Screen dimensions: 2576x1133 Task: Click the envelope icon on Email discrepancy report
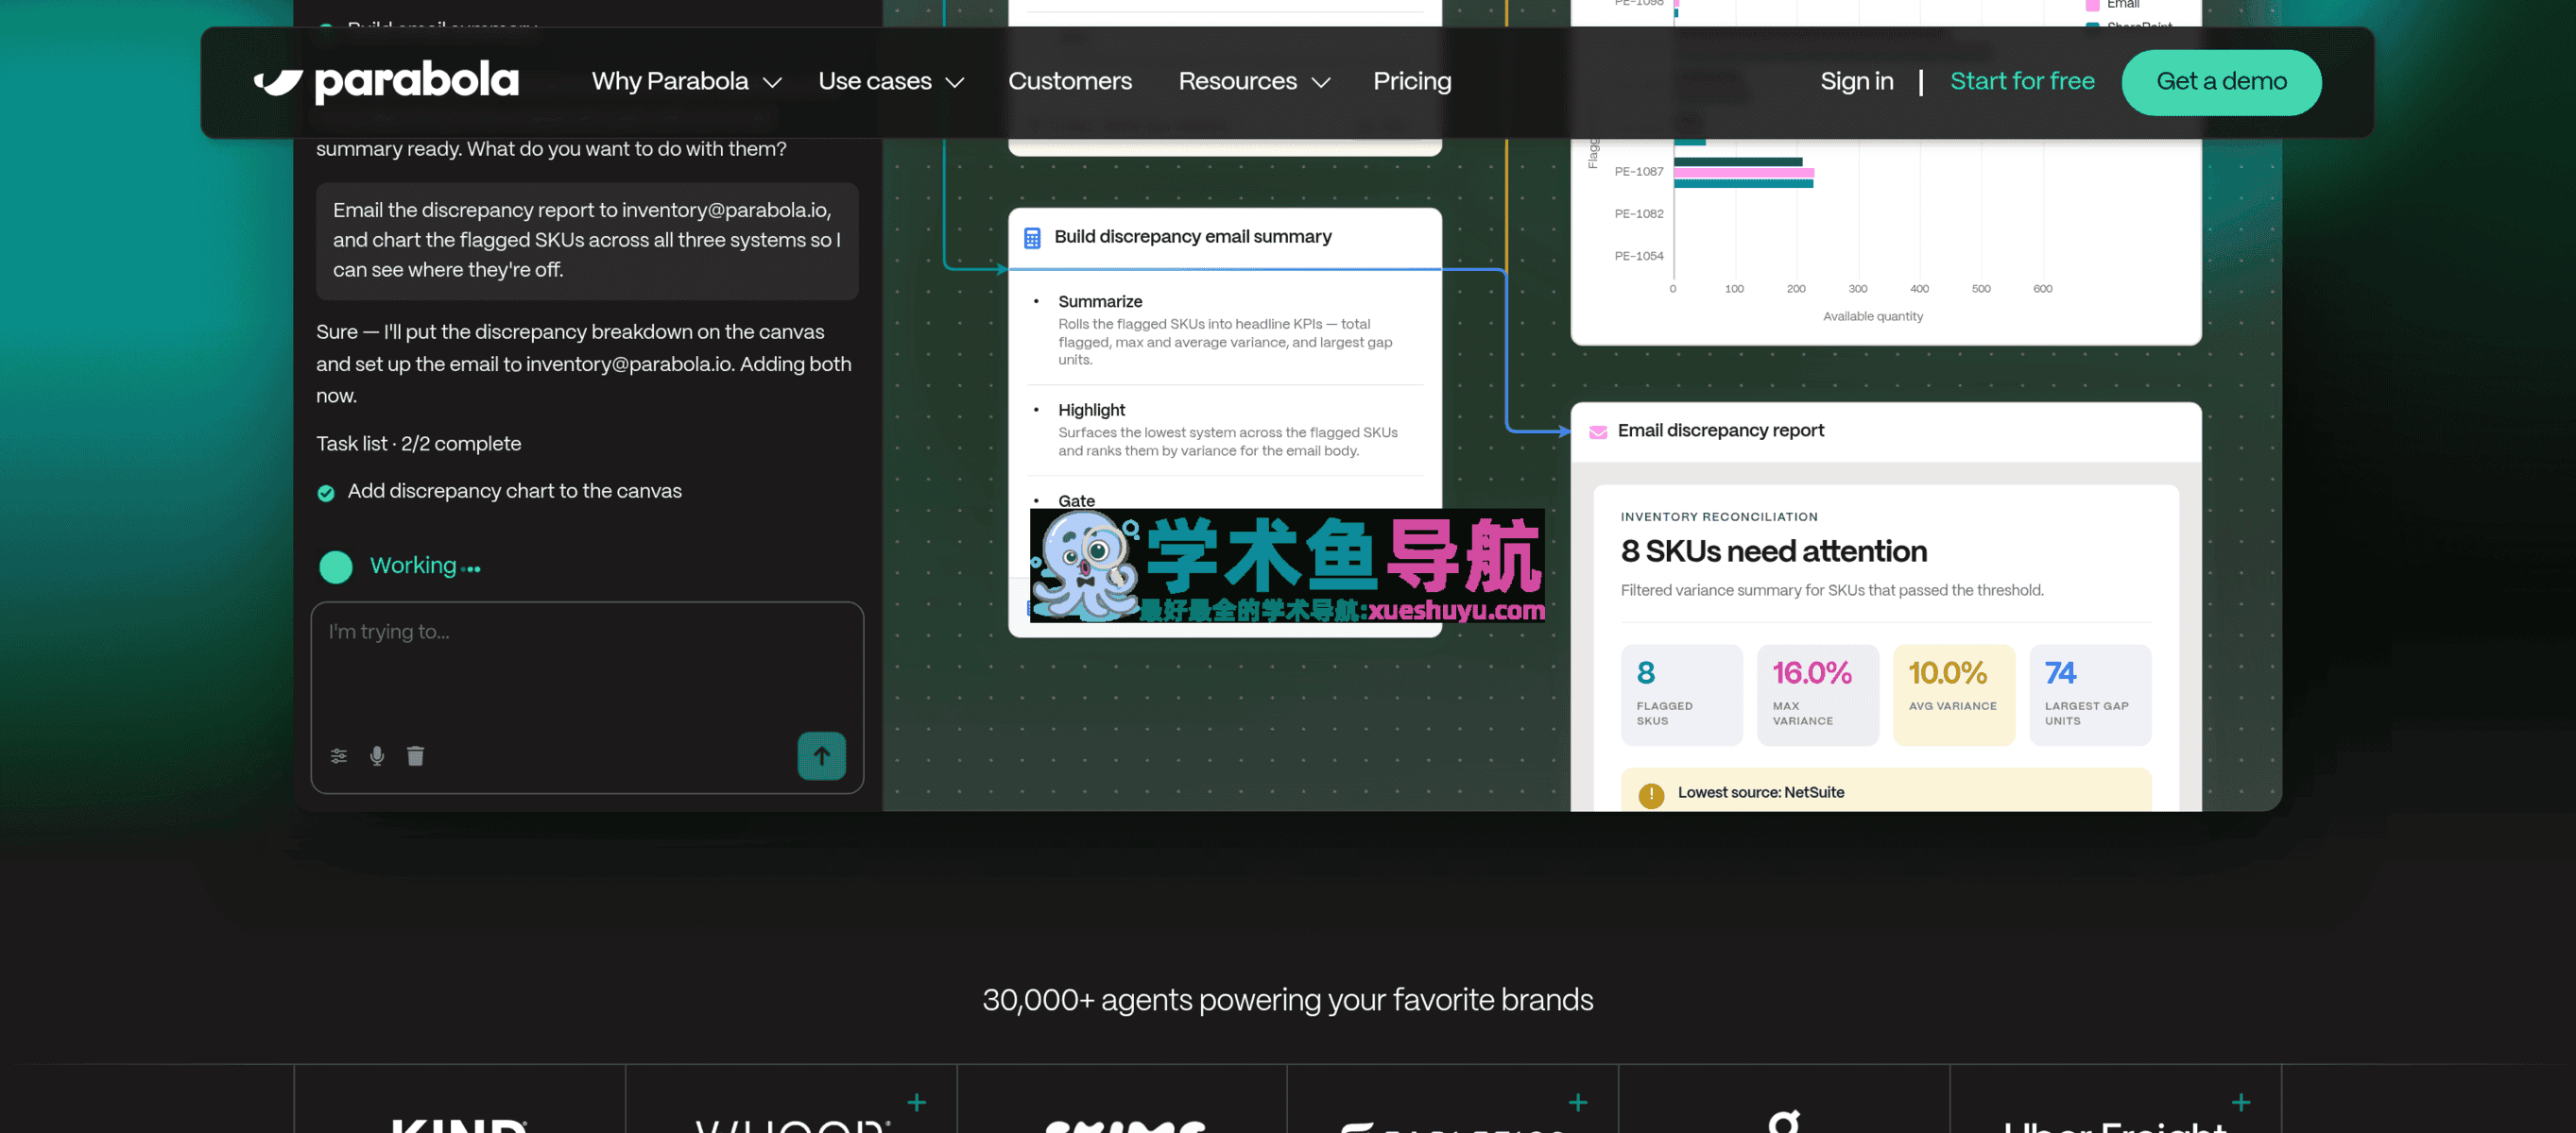[1598, 431]
